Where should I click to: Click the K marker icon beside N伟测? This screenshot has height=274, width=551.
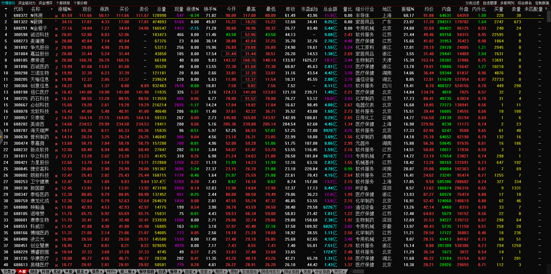click(x=56, y=16)
